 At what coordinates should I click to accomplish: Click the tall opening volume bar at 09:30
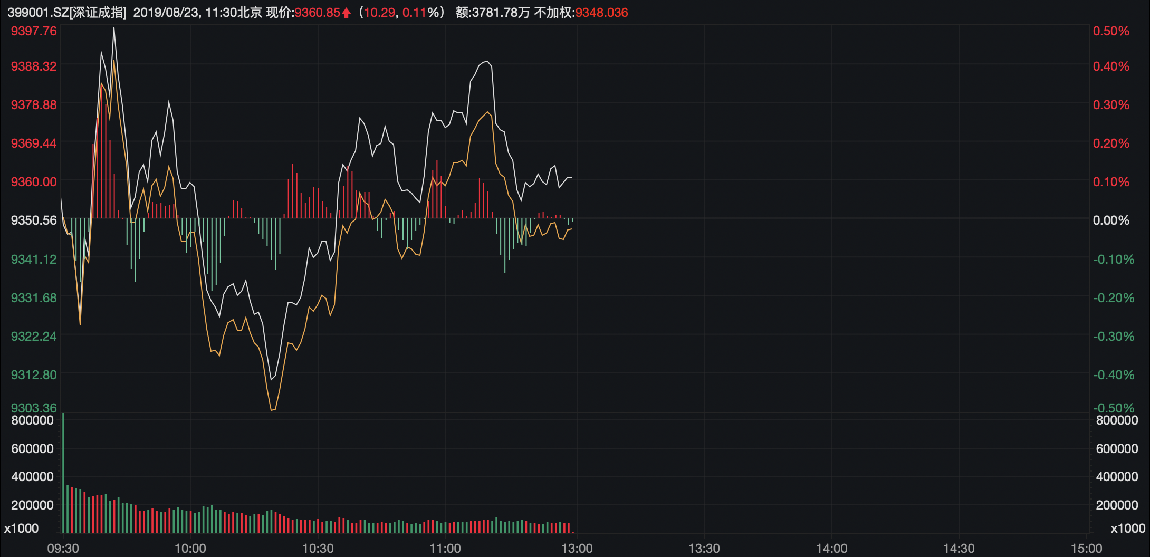point(63,473)
